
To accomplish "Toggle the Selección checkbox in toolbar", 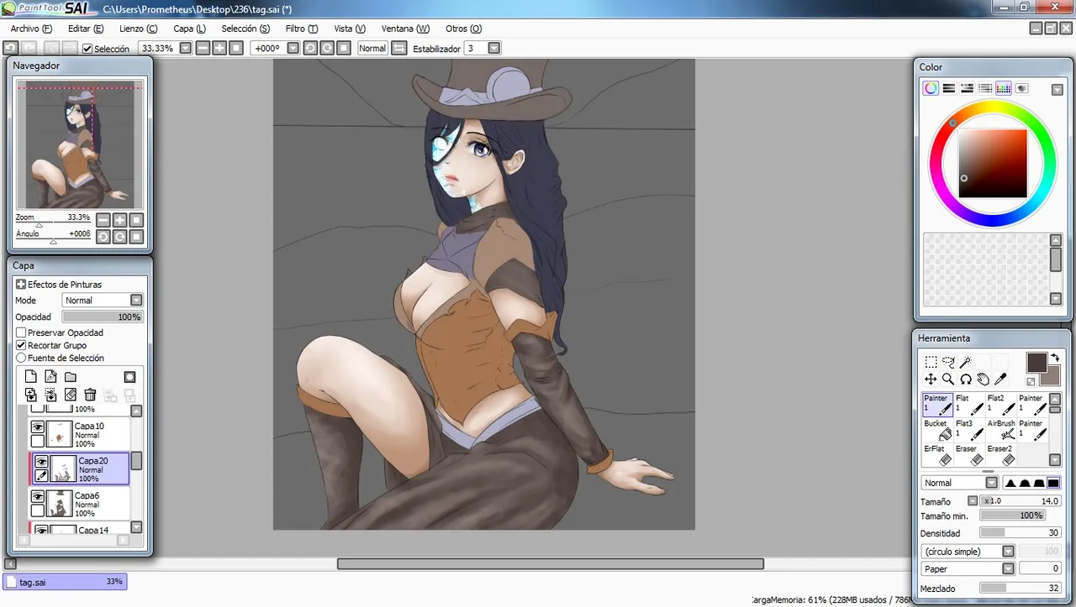I will [x=87, y=49].
